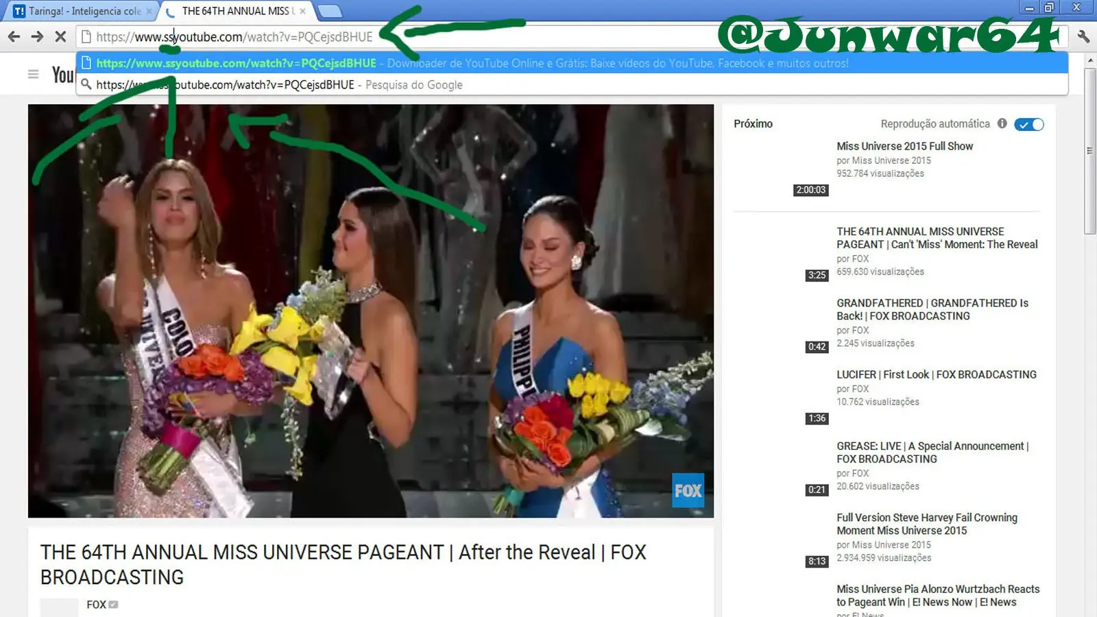Click the 3:25 duration badge
Screen dimensions: 1097x617
click(x=817, y=275)
